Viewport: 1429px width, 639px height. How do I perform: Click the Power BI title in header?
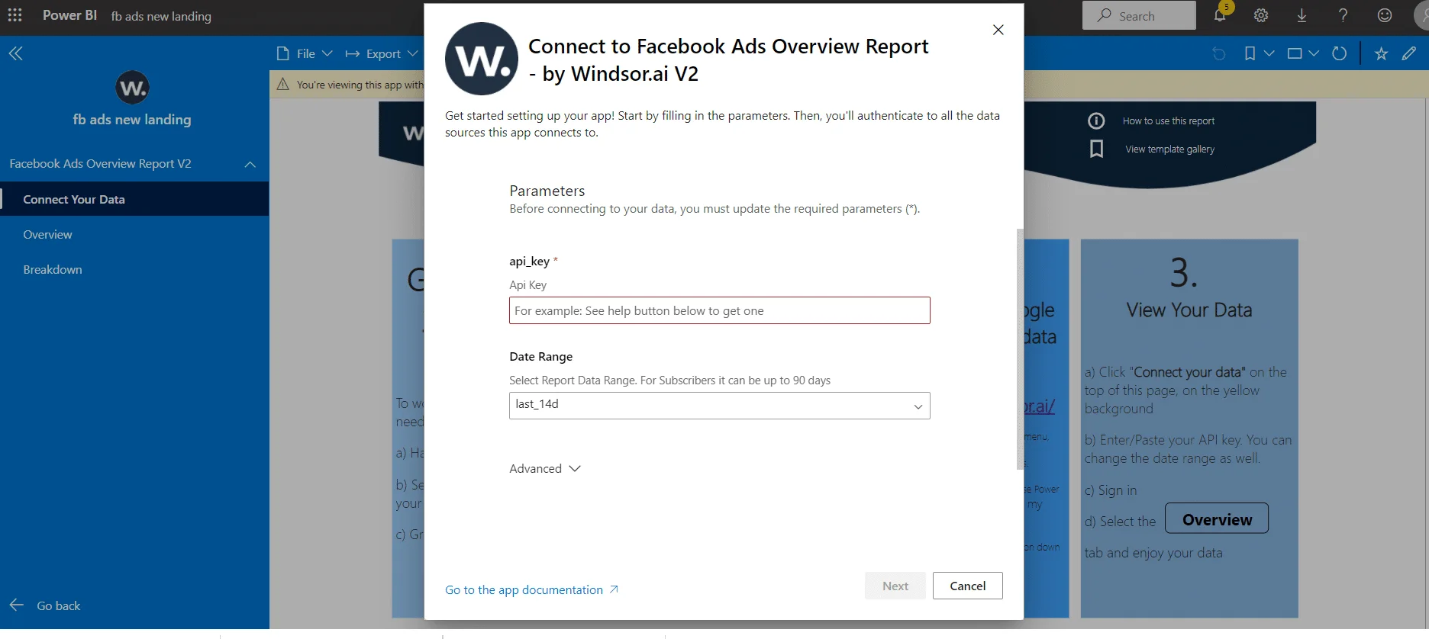pos(69,15)
